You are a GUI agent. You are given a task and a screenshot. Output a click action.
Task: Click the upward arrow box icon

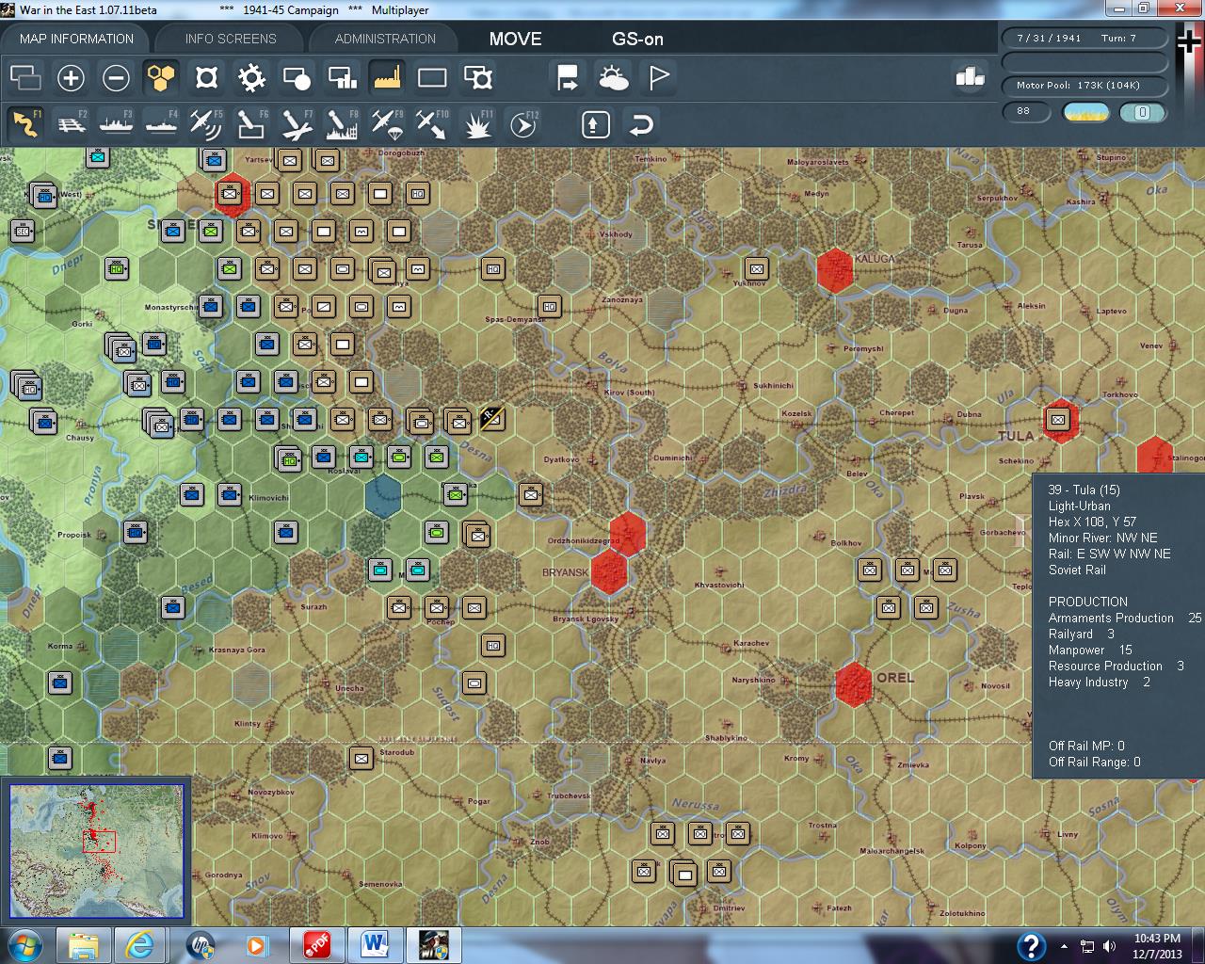pos(595,123)
